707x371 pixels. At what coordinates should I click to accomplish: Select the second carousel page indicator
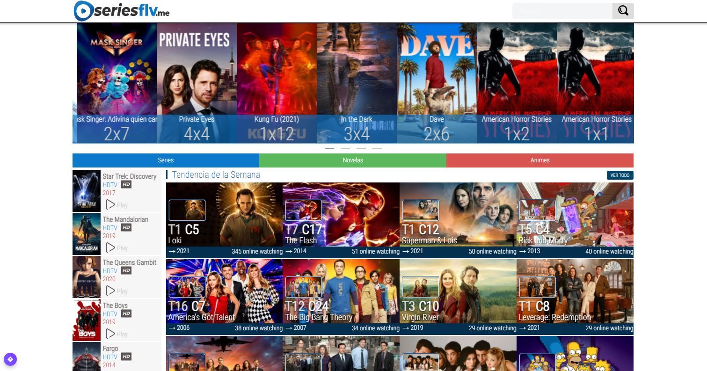click(x=345, y=148)
